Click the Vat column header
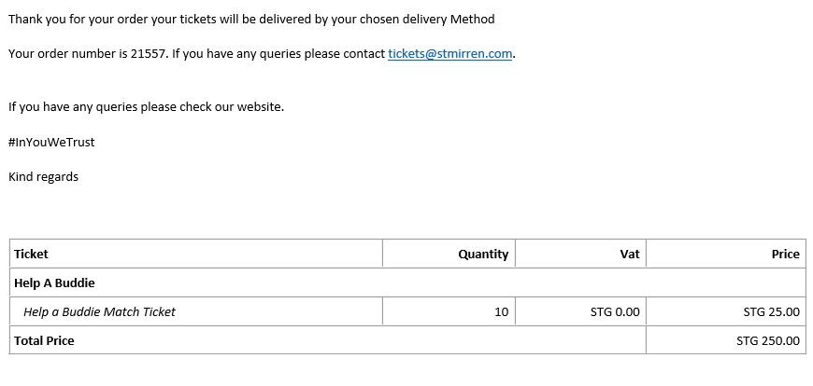This screenshot has height=386, width=813. pos(630,254)
